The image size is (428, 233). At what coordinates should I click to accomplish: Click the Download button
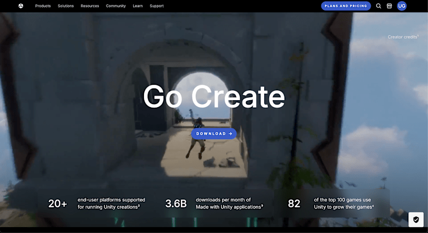(x=213, y=133)
